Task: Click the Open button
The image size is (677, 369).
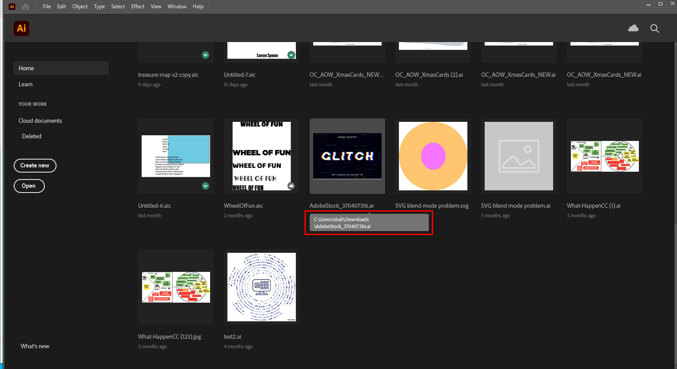Action: (x=29, y=186)
